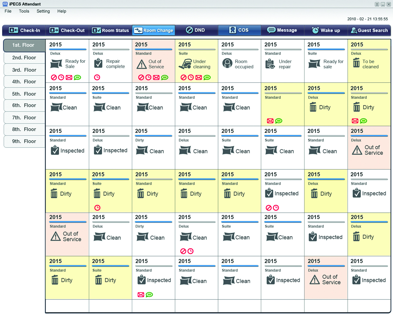Click green message bubble in Under cleaning room
Screen dimensions: 393x315
207,78
